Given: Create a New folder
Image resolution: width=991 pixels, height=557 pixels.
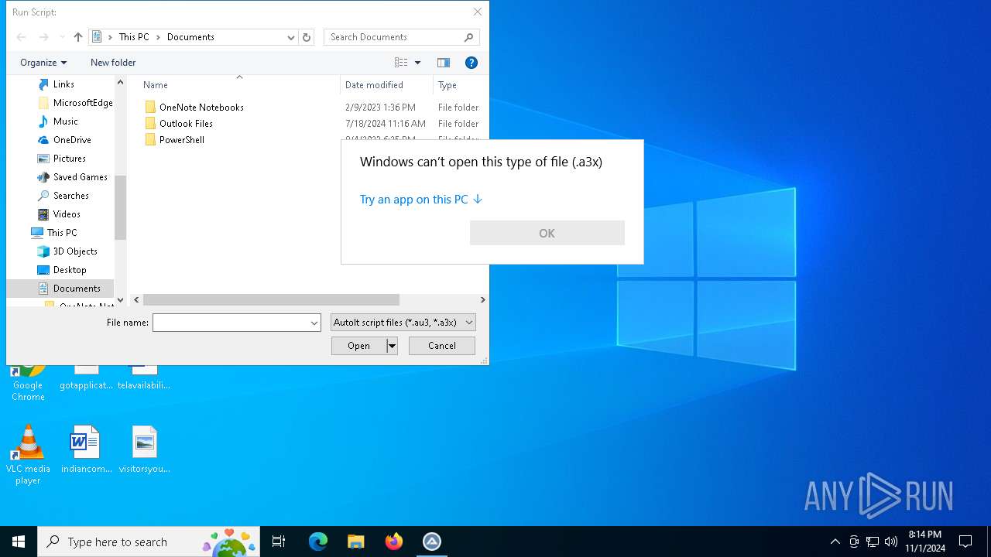Looking at the screenshot, I should pyautogui.click(x=113, y=63).
